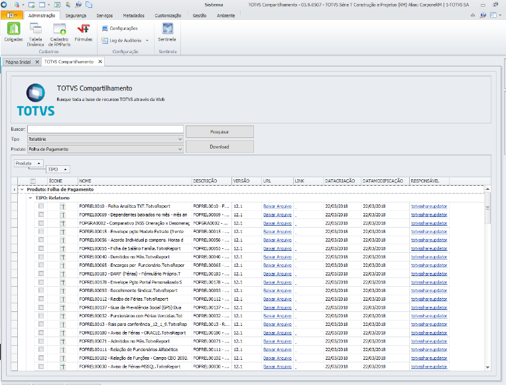
Task: Open Cadastro de RMParts
Action: [x=60, y=35]
